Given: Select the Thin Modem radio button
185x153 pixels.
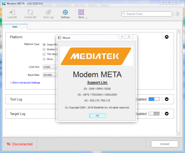Looking at the screenshot, I should tap(44, 54).
